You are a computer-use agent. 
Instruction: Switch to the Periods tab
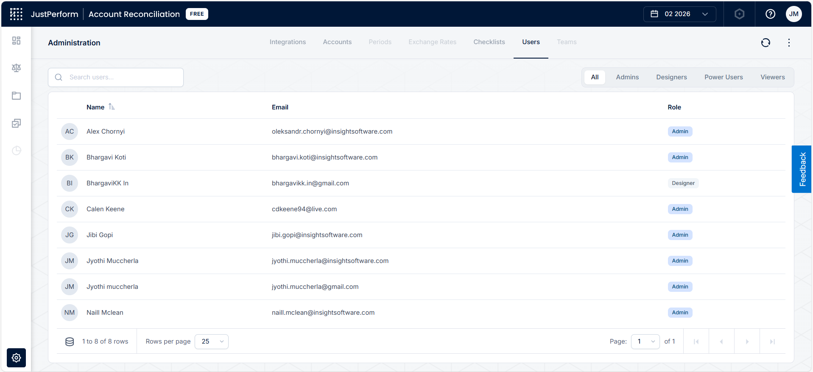click(x=380, y=42)
